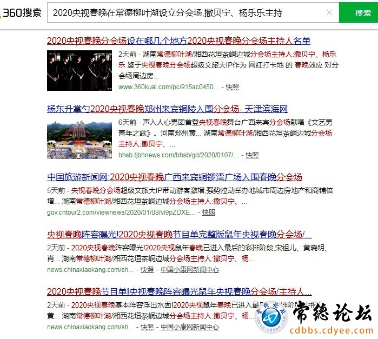Open result 中国旅游新闻网 广西来宾铜锣湾广场
378x339 pixels.
coord(175,177)
